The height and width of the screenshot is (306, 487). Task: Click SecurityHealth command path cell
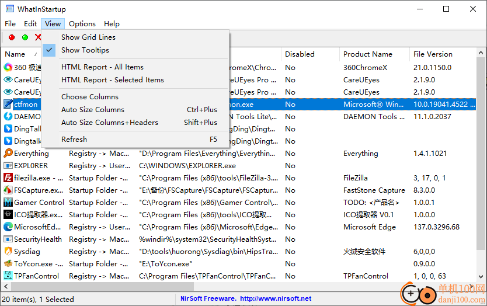pyautogui.click(x=207, y=239)
